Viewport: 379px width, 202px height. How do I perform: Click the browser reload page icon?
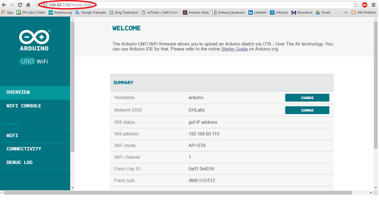click(x=20, y=5)
